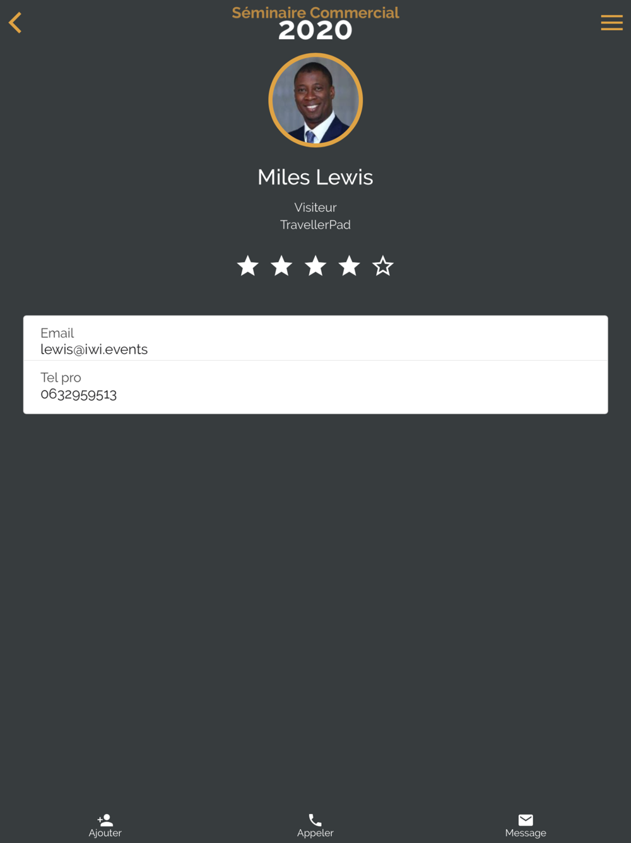Tap the Visiteur role text
This screenshot has height=843, width=631.
click(315, 207)
